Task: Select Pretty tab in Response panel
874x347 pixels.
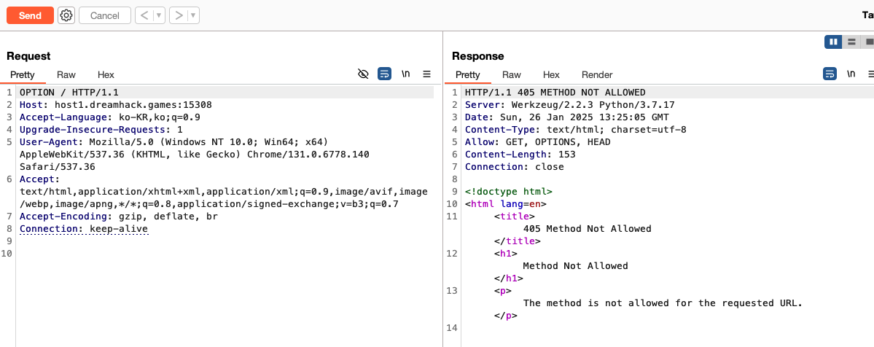Action: click(468, 75)
